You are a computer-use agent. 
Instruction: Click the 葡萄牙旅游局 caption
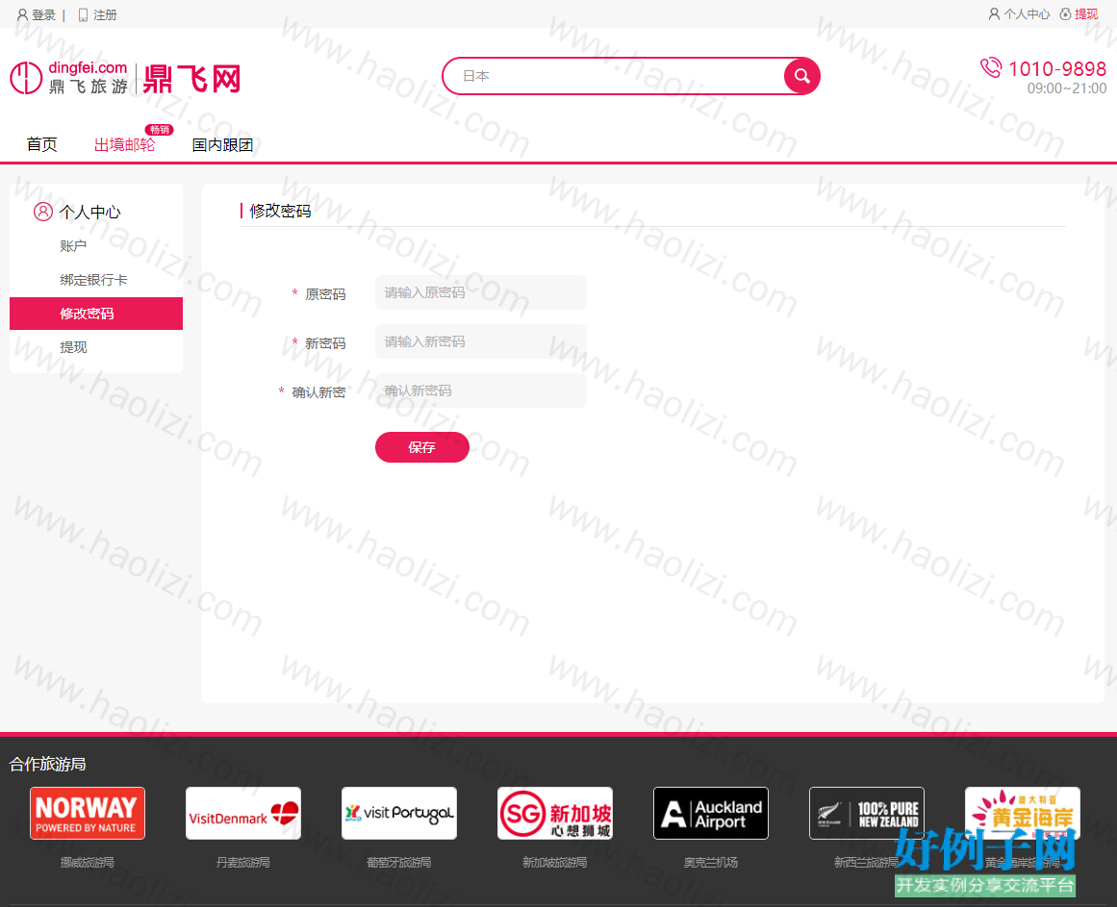coord(399,862)
